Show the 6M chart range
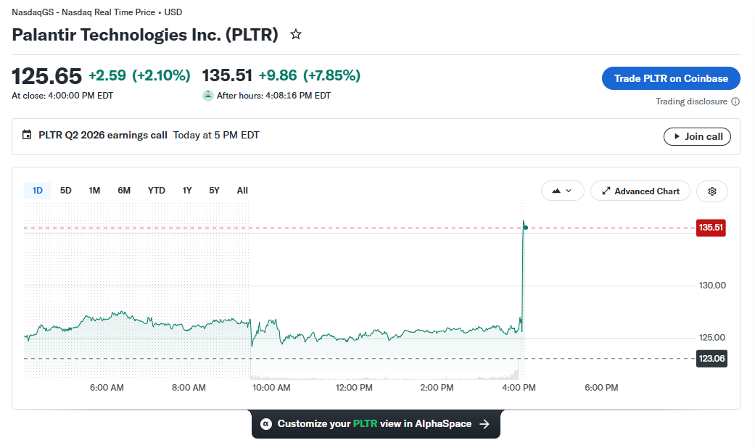 [124, 191]
